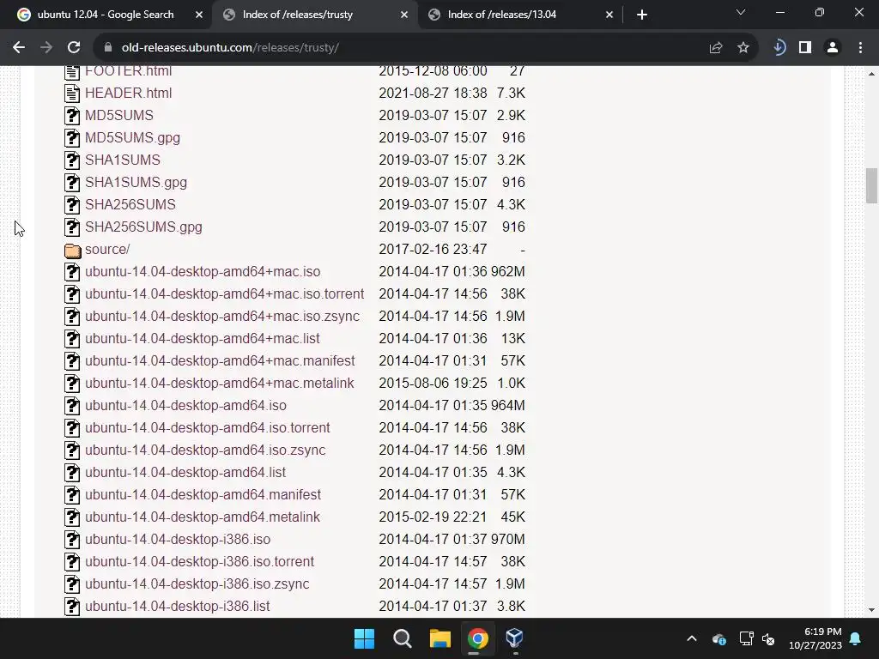
Task: Open the SHA256SUMS link
Action: 130,204
